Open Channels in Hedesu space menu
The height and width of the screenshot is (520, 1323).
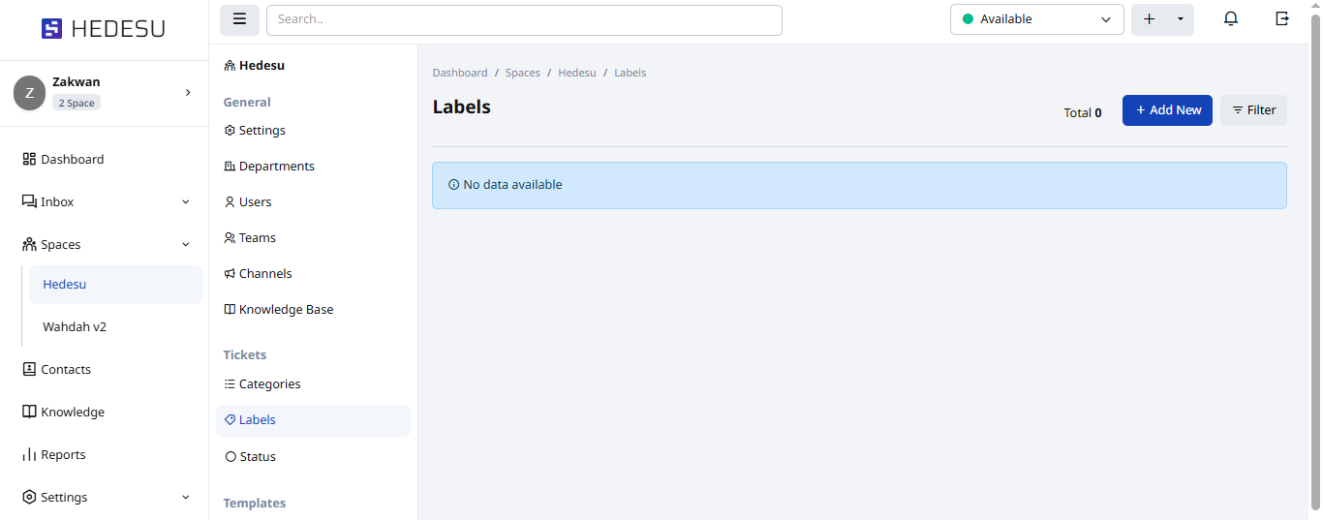tap(265, 274)
